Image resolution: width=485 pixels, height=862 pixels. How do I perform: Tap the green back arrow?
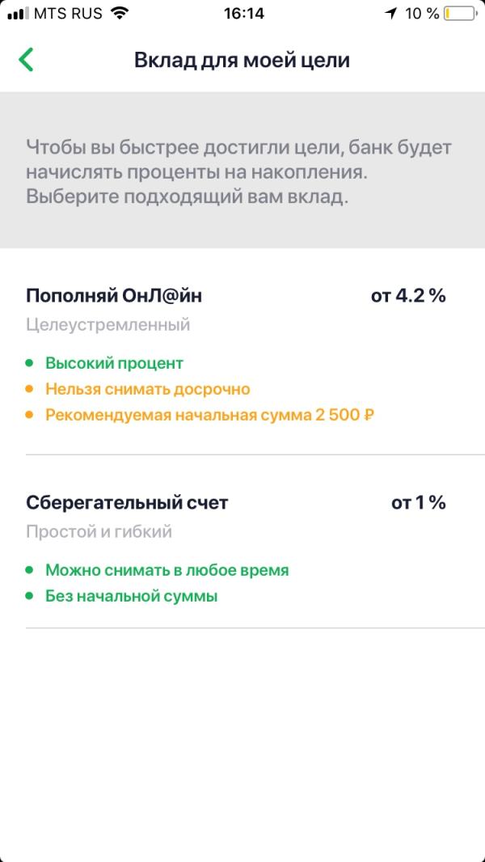(26, 60)
